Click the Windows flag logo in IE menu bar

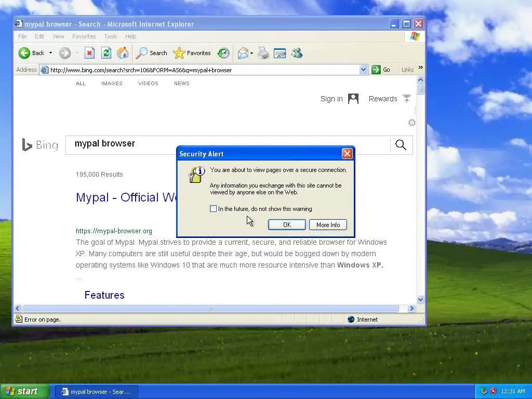click(415, 36)
